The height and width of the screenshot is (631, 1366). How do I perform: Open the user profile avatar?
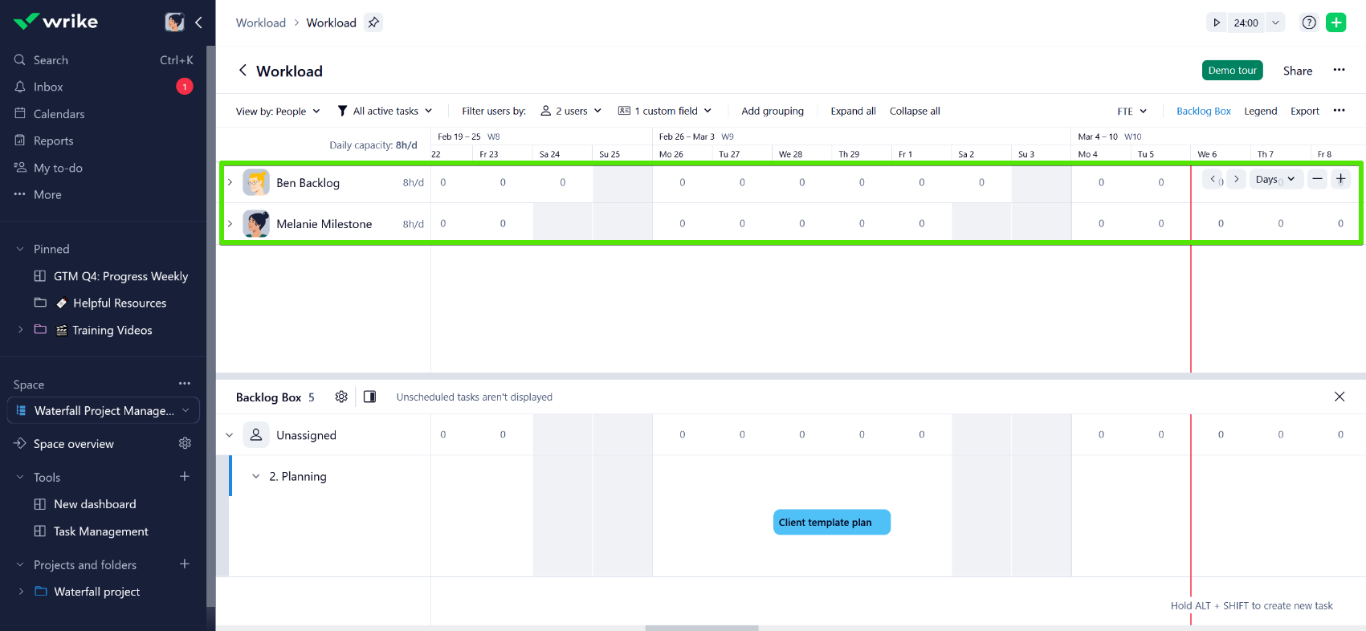pyautogui.click(x=174, y=22)
